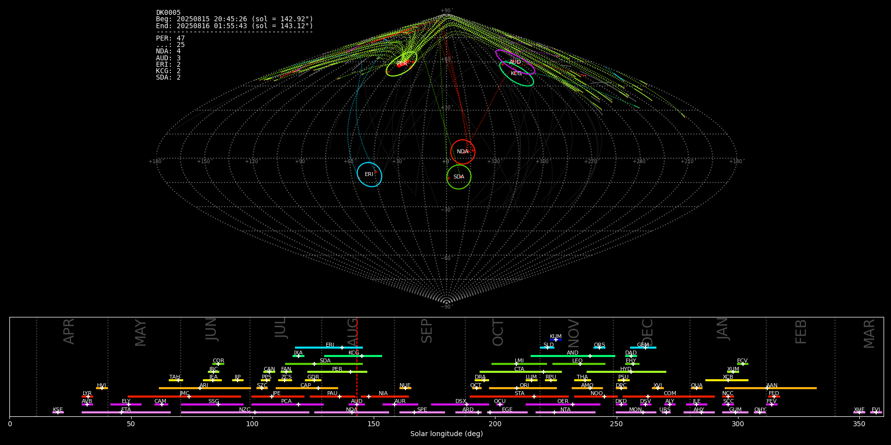Viewport: 891px width, 445px height.
Task: Click the 'ERI: 2' count in legend
Action: (168, 64)
